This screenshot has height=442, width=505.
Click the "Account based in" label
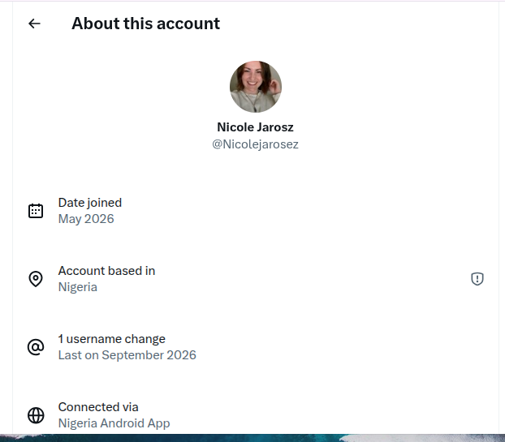(106, 271)
